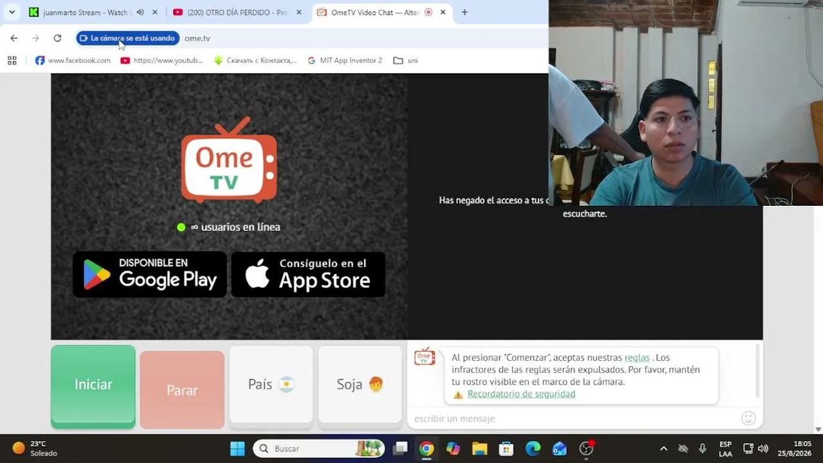Click the Buscar taskbar search box
The image size is (823, 463).
click(320, 449)
